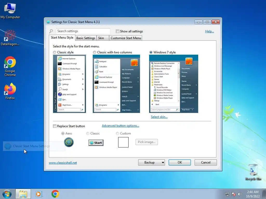The height and width of the screenshot is (199, 266).
Task: Open the DataWagon desktop shortcut
Action: click(10, 38)
